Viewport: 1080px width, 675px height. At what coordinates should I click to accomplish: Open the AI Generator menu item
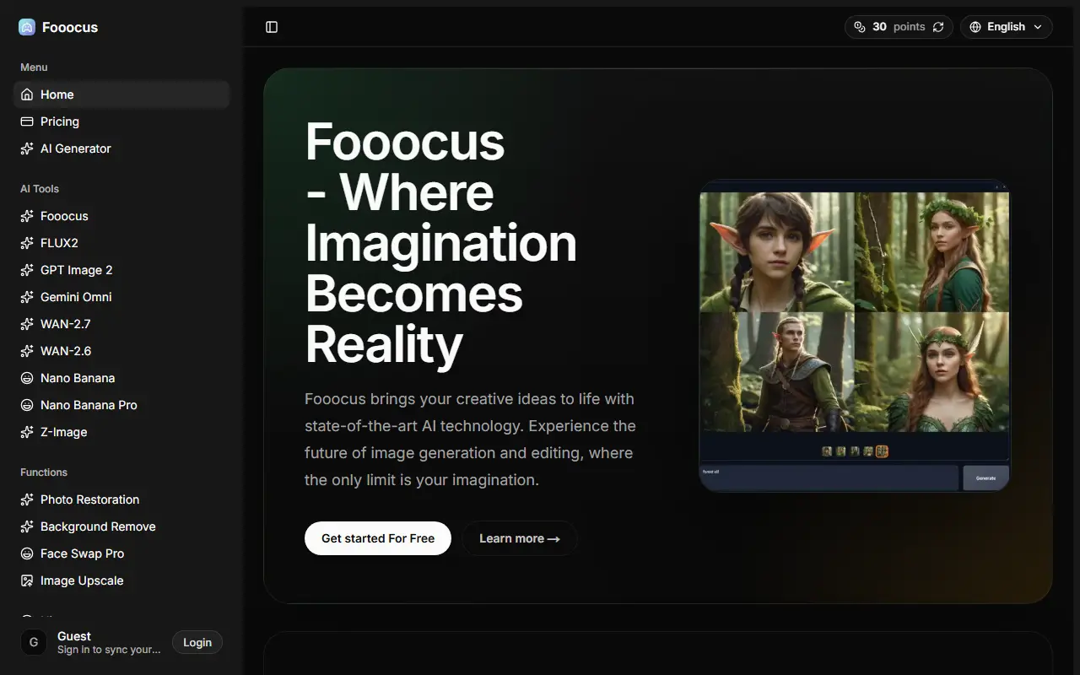coord(121,148)
